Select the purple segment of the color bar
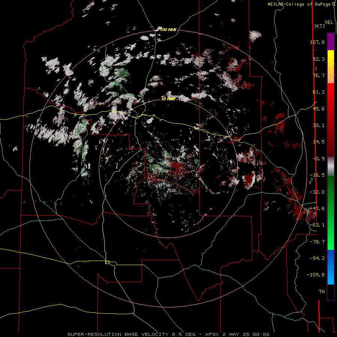 pos(331,42)
